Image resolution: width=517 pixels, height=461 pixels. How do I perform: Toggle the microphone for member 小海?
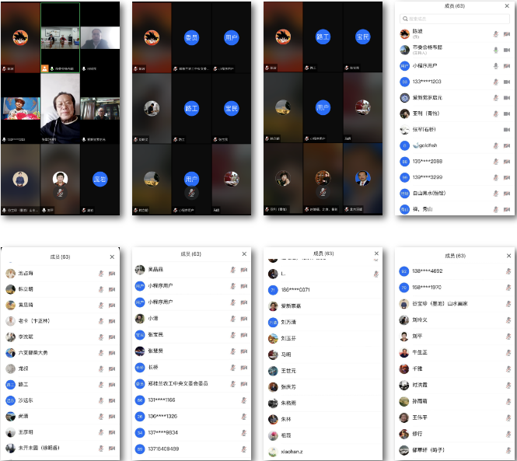(x=232, y=318)
